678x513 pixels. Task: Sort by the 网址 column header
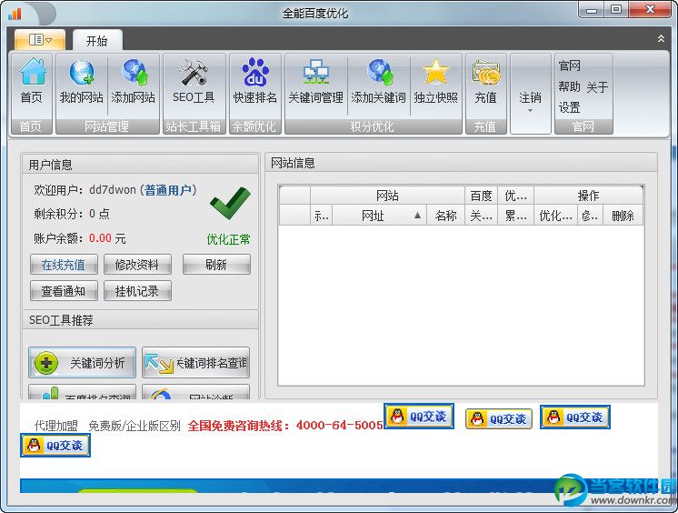[379, 216]
